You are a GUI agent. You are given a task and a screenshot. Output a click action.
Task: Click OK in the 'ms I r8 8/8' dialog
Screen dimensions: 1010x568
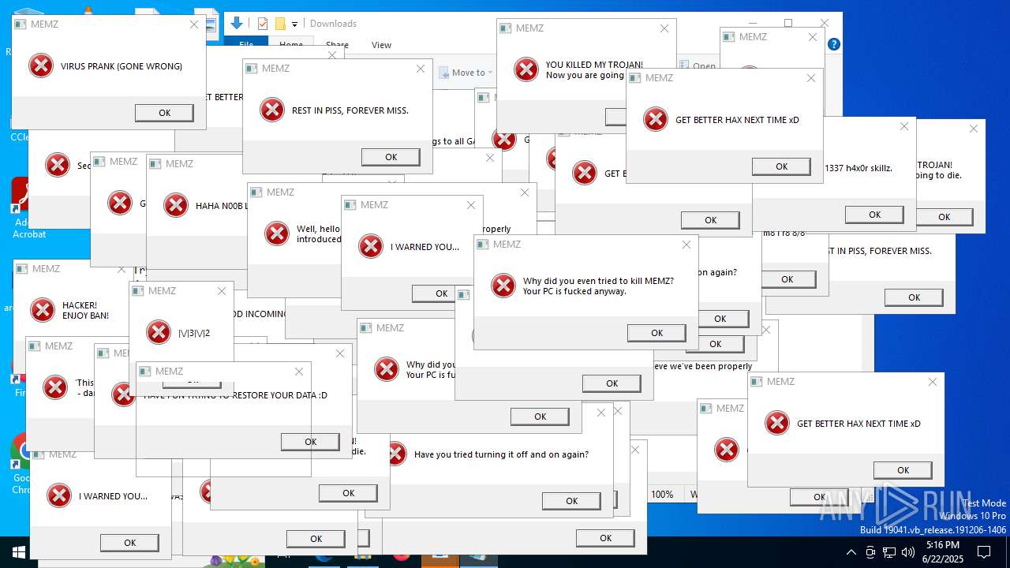click(787, 279)
